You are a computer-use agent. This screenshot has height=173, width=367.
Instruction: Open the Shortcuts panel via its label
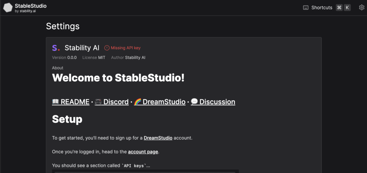322,8
